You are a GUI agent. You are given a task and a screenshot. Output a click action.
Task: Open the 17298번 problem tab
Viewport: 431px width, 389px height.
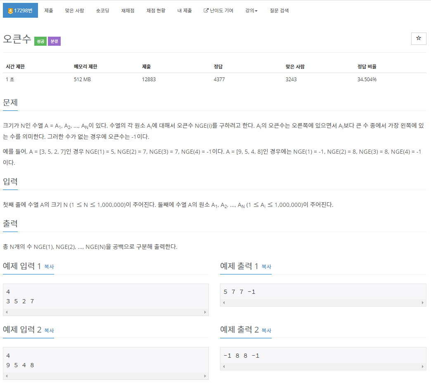[x=20, y=10]
